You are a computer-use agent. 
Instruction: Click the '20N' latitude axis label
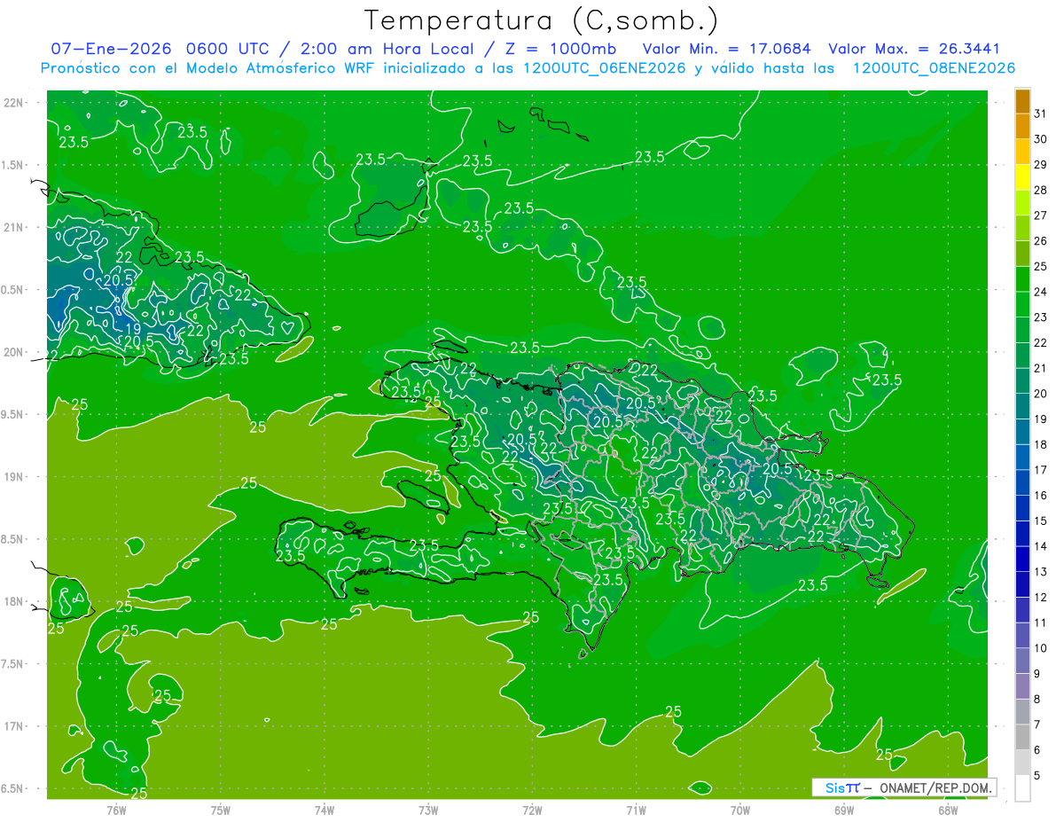point(14,352)
